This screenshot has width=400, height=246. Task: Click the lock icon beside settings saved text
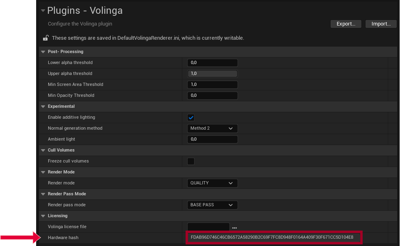(x=46, y=38)
